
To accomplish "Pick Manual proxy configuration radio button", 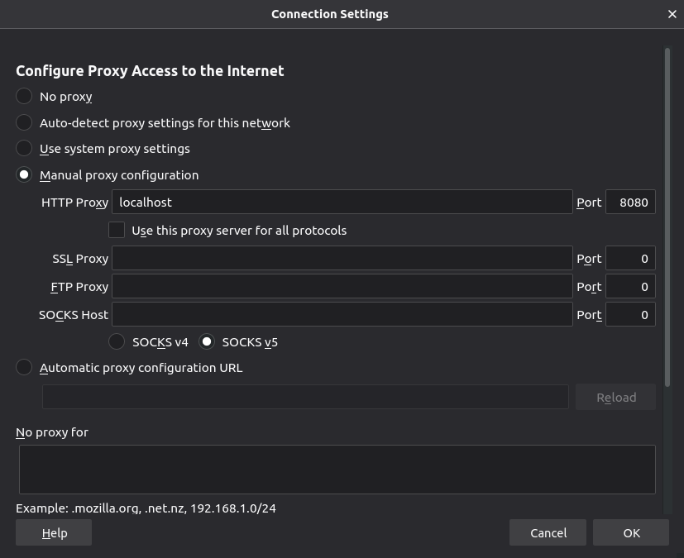I will tap(25, 175).
